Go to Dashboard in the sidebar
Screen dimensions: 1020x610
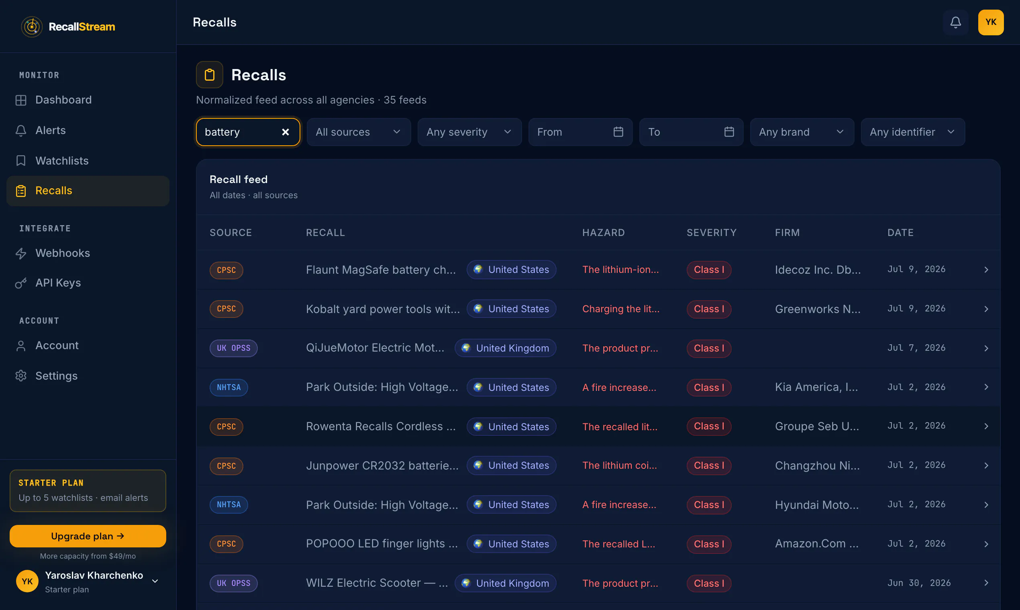(x=88, y=100)
